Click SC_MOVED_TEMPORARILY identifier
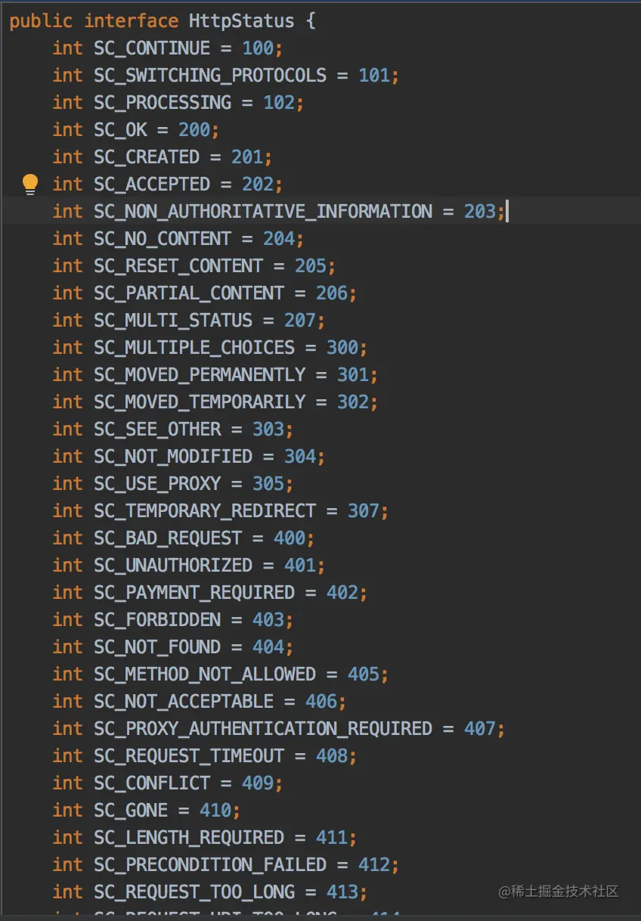 tap(200, 402)
